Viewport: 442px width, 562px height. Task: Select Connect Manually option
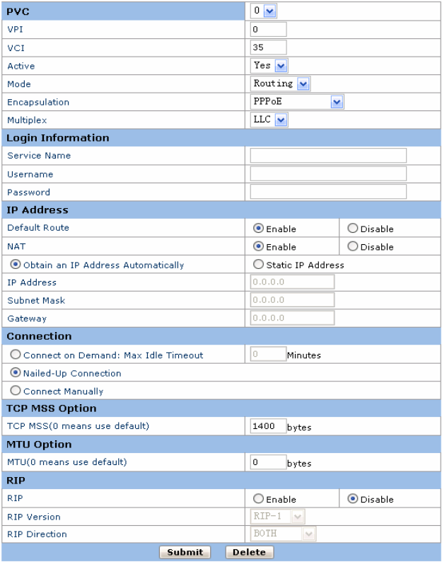coord(16,391)
